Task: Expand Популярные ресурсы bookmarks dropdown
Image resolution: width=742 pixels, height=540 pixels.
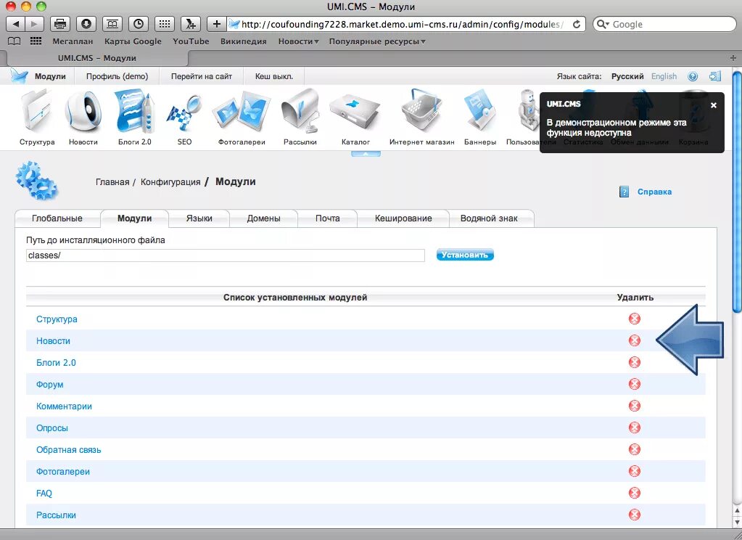Action: [377, 41]
